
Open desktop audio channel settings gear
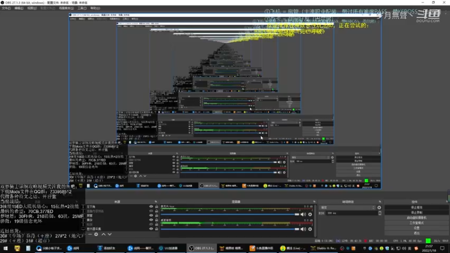[x=310, y=229]
